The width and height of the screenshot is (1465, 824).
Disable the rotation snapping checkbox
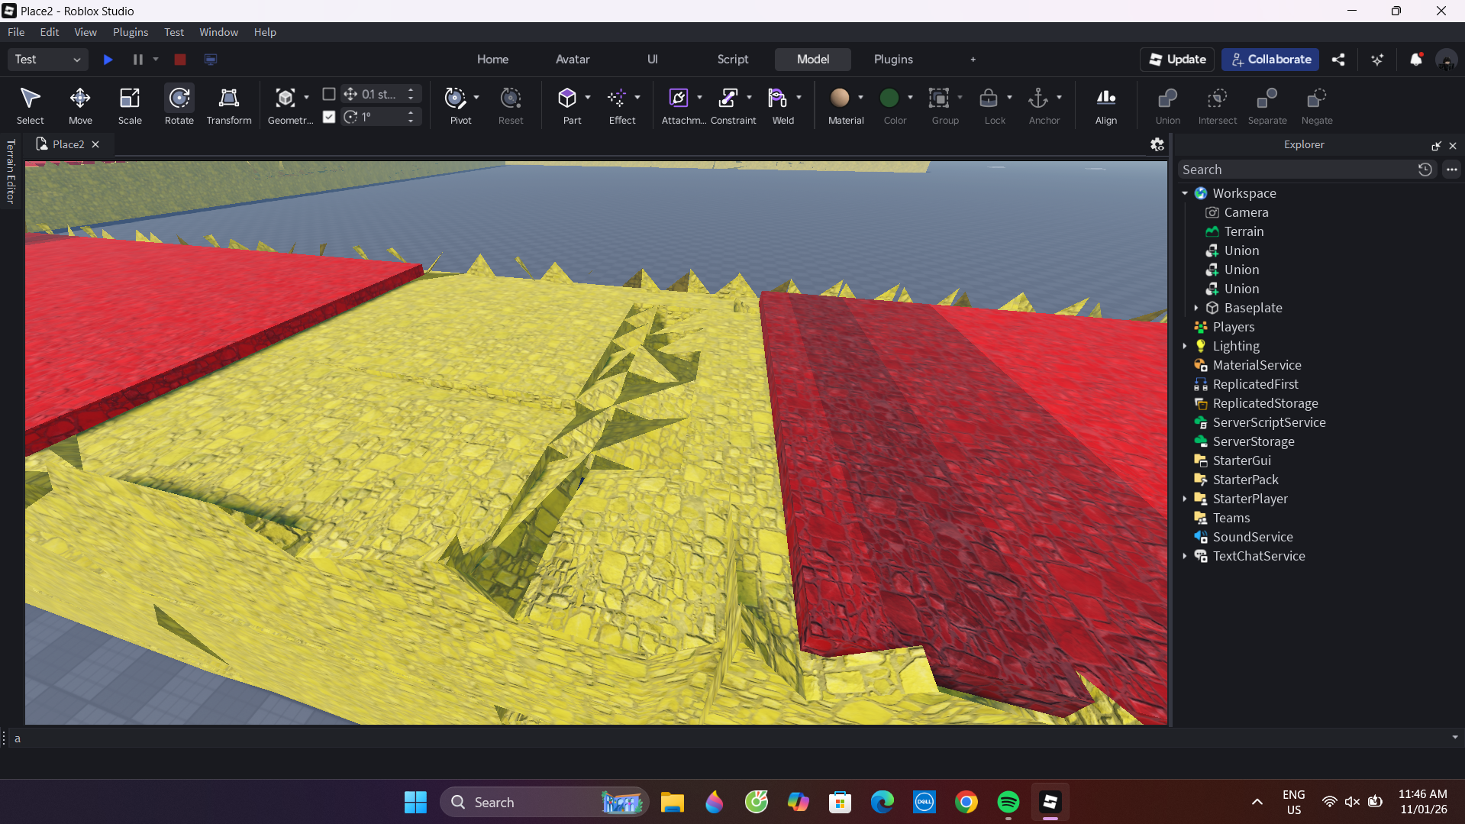click(x=329, y=117)
